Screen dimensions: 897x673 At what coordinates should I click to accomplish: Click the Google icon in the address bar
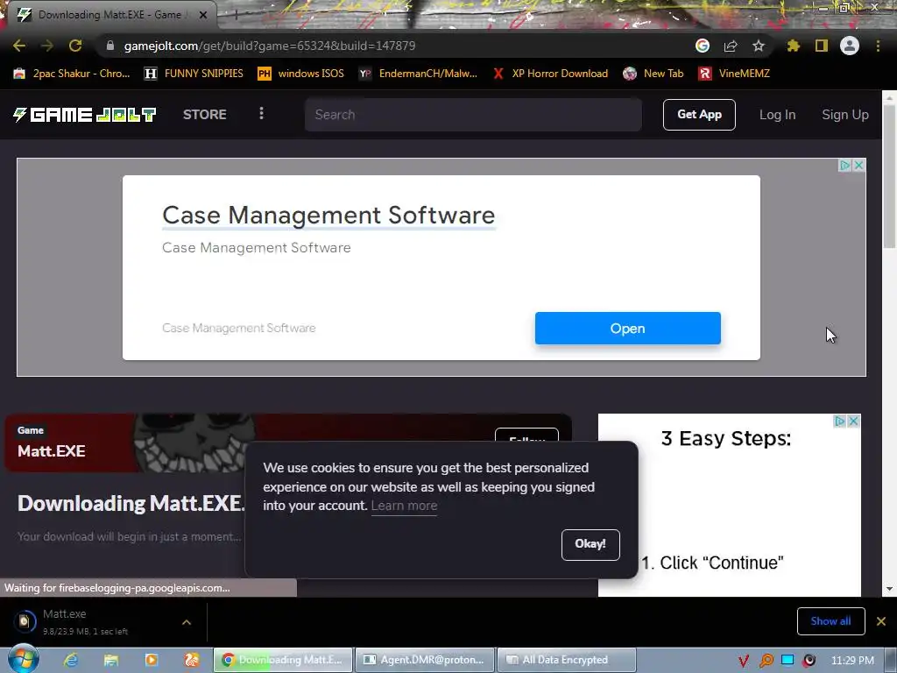coord(703,46)
